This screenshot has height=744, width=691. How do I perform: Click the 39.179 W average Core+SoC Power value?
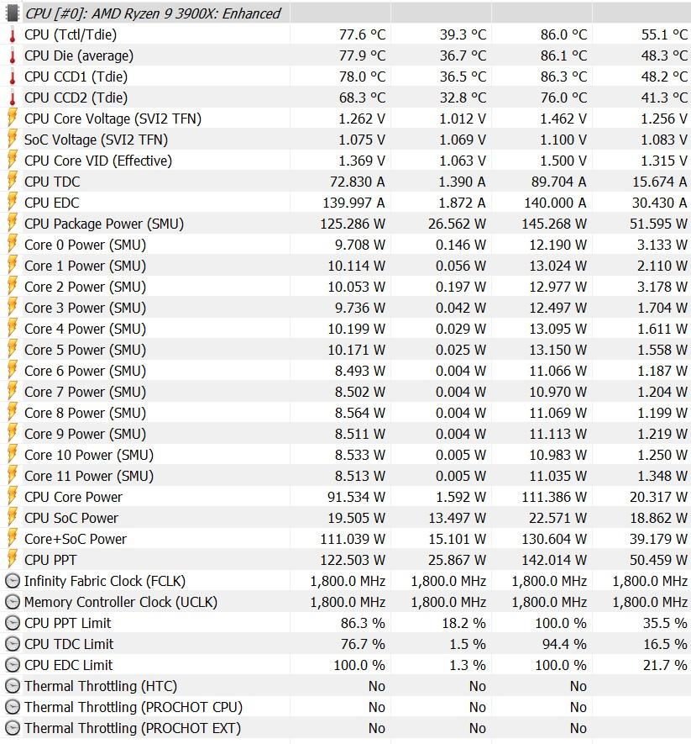pos(658,539)
